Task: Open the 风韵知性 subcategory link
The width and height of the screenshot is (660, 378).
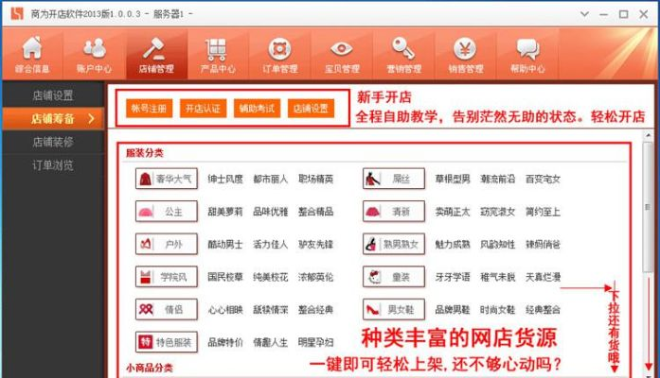Action: click(x=497, y=244)
